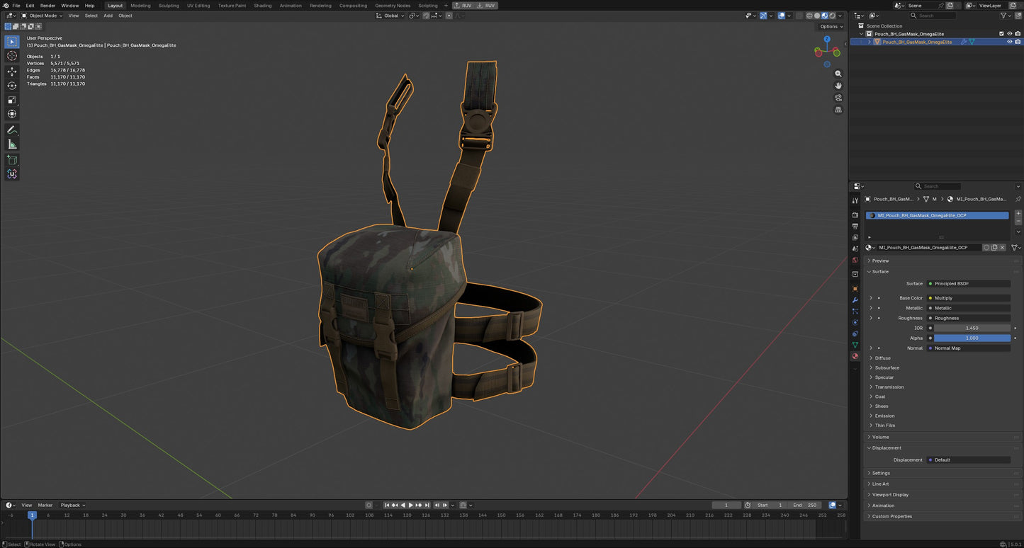Expand the Emission section
The image size is (1024, 548).
[884, 416]
